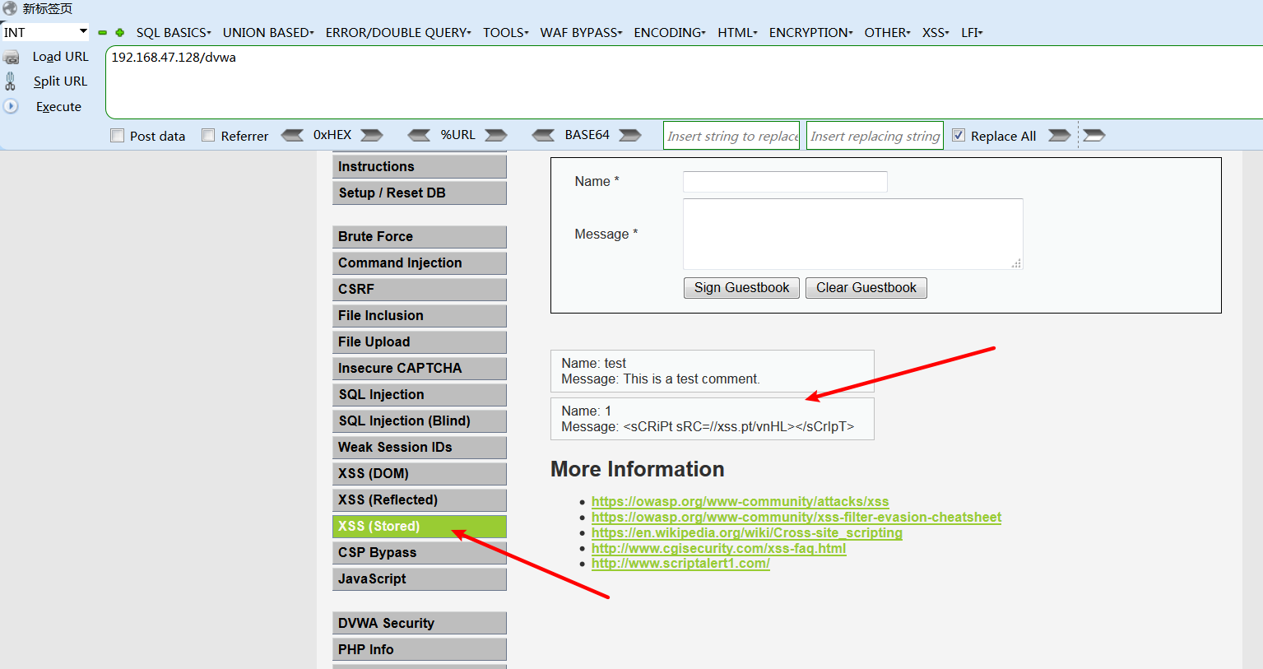This screenshot has width=1263, height=669.
Task: Open the UNION BASED menu
Action: tap(268, 33)
